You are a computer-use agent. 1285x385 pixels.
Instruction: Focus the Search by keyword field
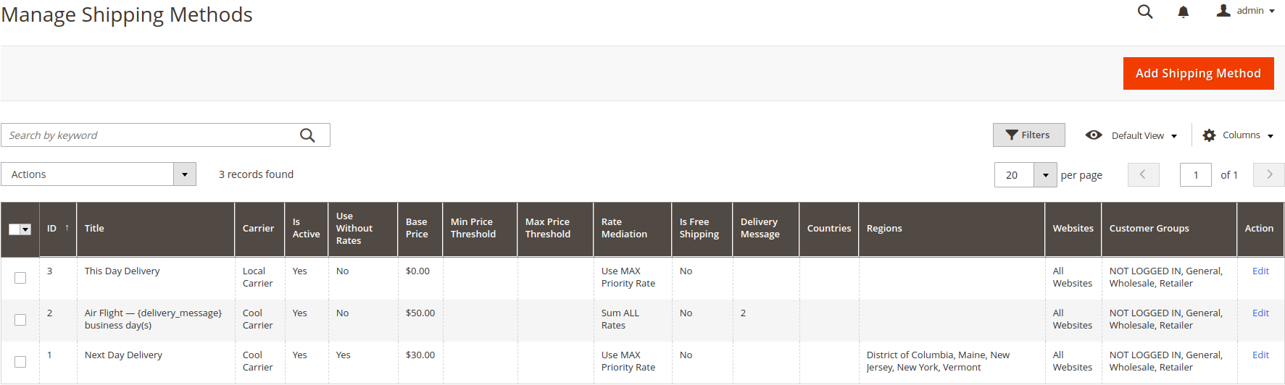149,135
